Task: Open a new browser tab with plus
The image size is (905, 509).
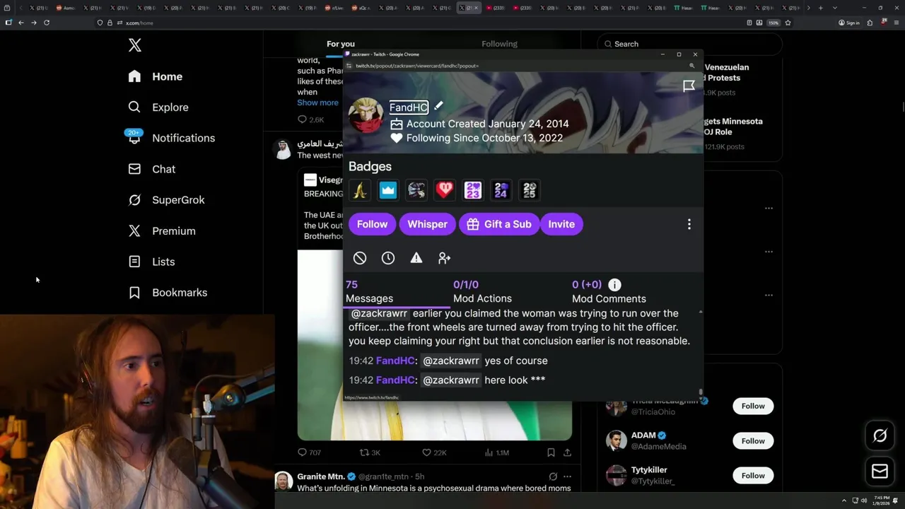Action: coord(820,8)
